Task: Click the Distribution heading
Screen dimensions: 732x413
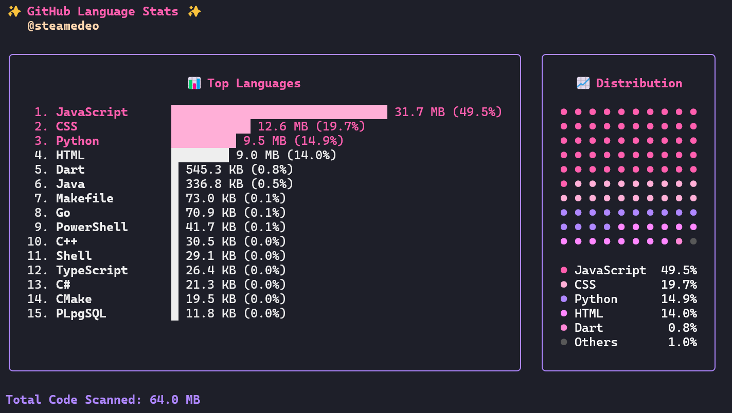Action: click(x=639, y=83)
